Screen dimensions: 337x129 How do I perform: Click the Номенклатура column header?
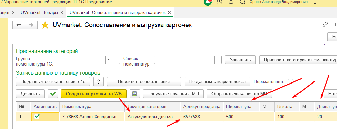click(92, 106)
